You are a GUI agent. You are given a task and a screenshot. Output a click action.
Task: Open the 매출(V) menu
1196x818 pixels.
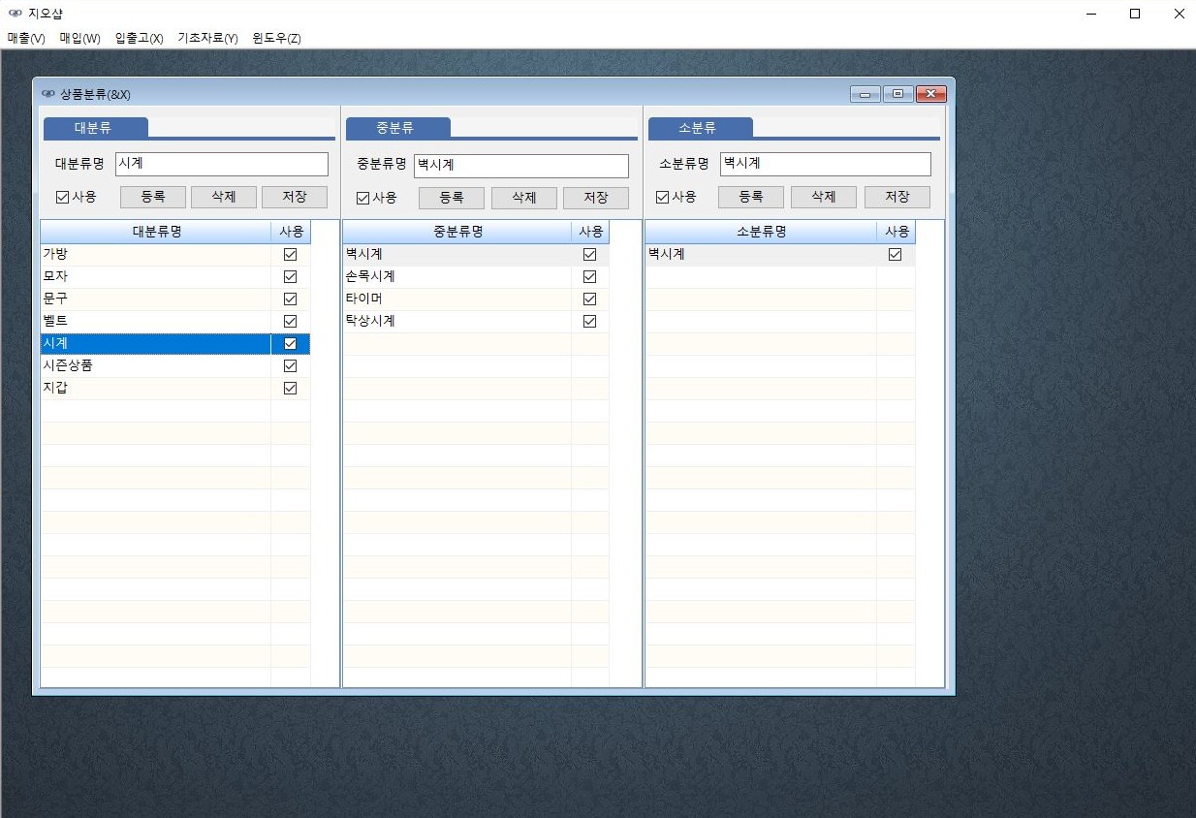click(x=26, y=39)
